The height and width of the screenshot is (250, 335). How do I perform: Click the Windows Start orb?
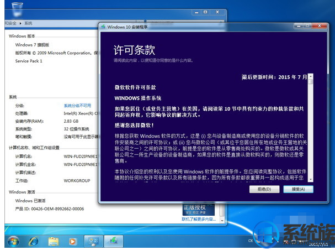coord(13,242)
